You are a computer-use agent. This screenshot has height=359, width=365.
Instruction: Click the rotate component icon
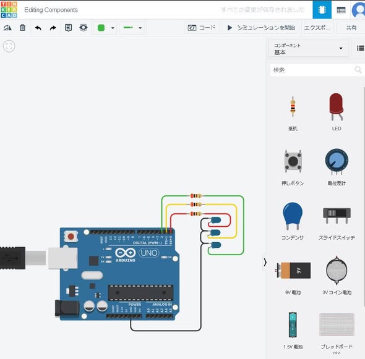7,28
